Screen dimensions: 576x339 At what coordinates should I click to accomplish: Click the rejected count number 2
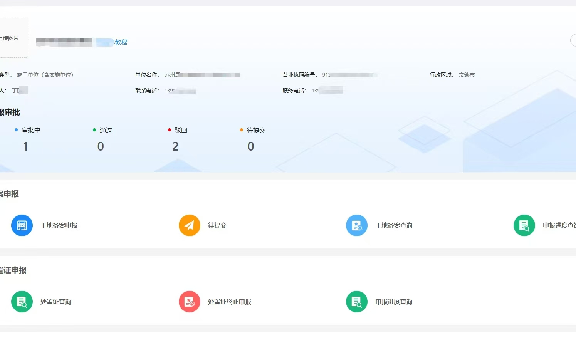pyautogui.click(x=176, y=146)
